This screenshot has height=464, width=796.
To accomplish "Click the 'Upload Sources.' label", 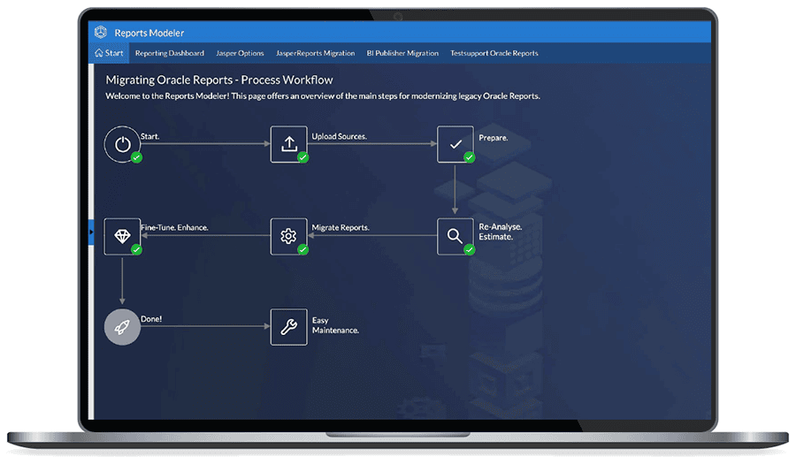I will click(x=339, y=136).
